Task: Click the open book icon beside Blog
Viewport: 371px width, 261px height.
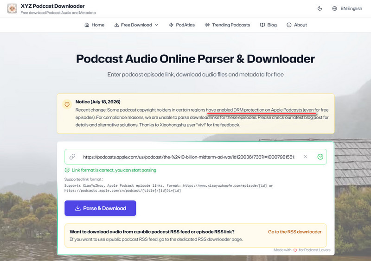Action: 262,25
